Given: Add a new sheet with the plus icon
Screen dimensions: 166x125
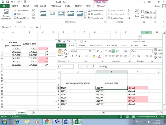Looking at the screenshot, I should click(33, 113).
